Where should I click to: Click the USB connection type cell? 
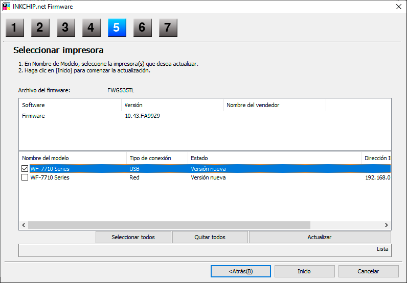134,169
